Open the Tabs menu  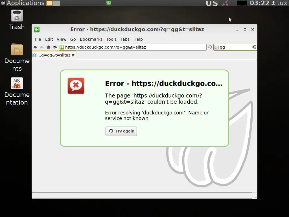(x=125, y=39)
